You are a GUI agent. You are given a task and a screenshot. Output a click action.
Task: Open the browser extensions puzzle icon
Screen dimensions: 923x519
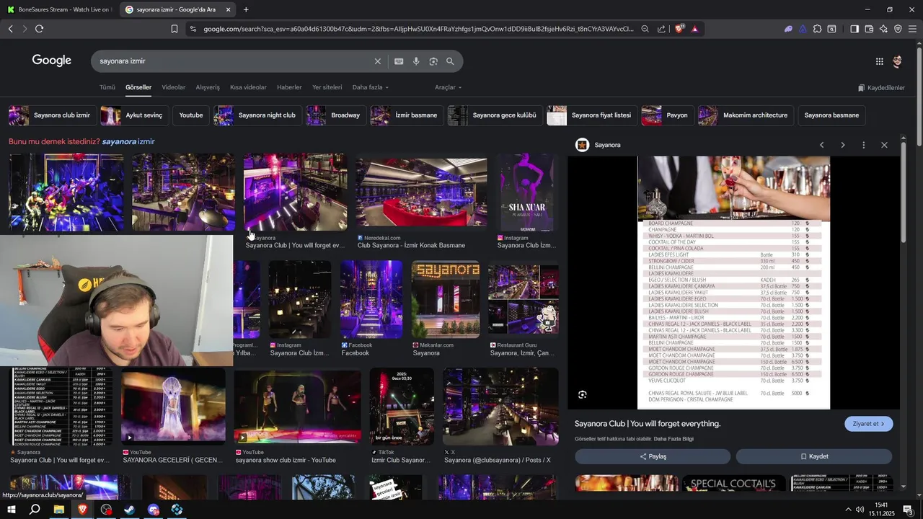817,29
